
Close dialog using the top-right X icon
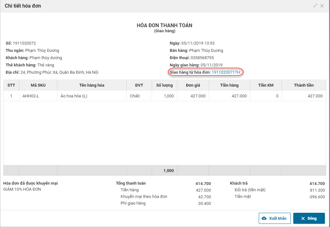pos(322,6)
